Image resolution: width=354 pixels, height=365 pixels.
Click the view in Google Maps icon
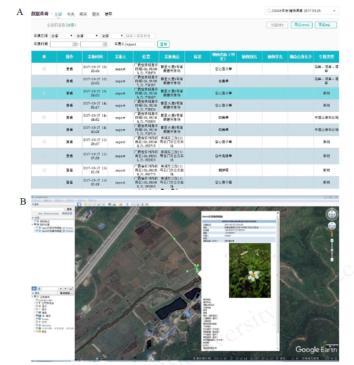(147, 205)
